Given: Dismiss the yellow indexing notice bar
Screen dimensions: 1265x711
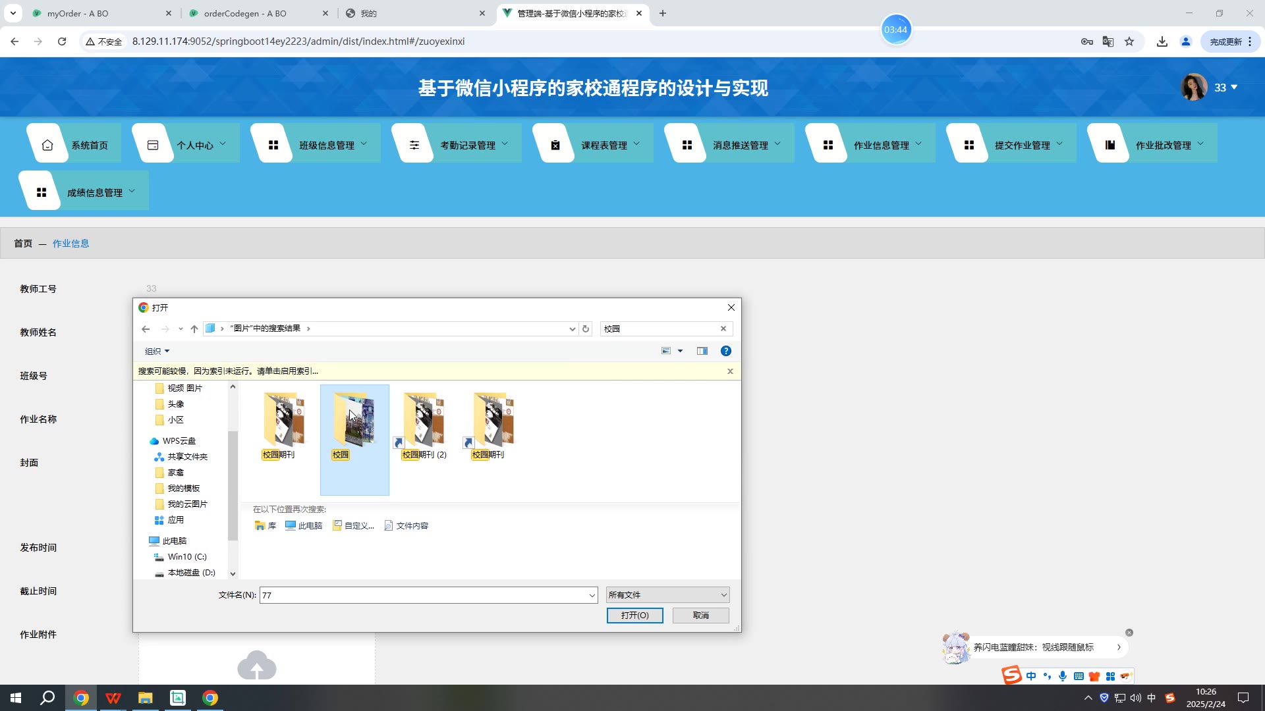Looking at the screenshot, I should [x=729, y=371].
